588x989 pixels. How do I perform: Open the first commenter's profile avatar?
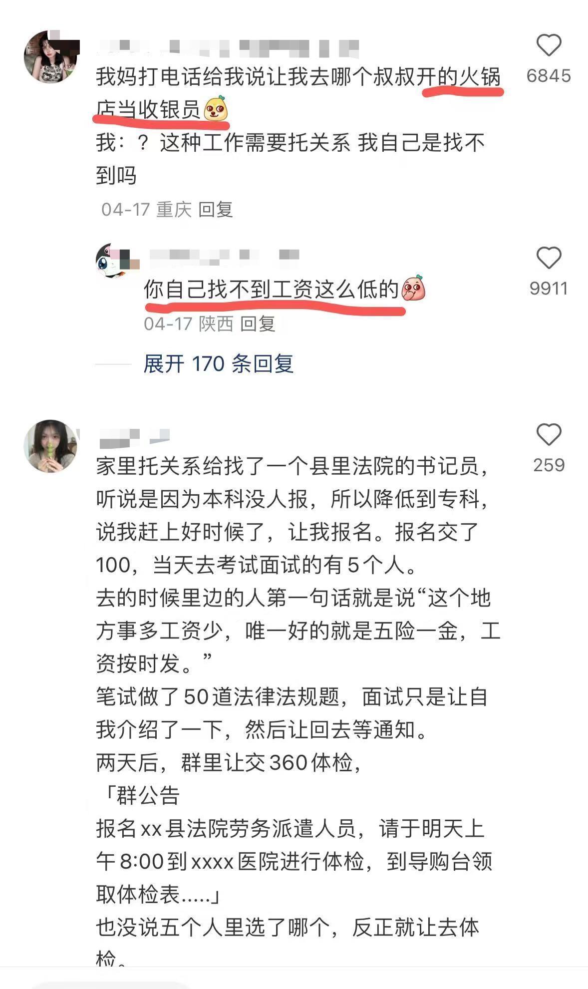51,56
